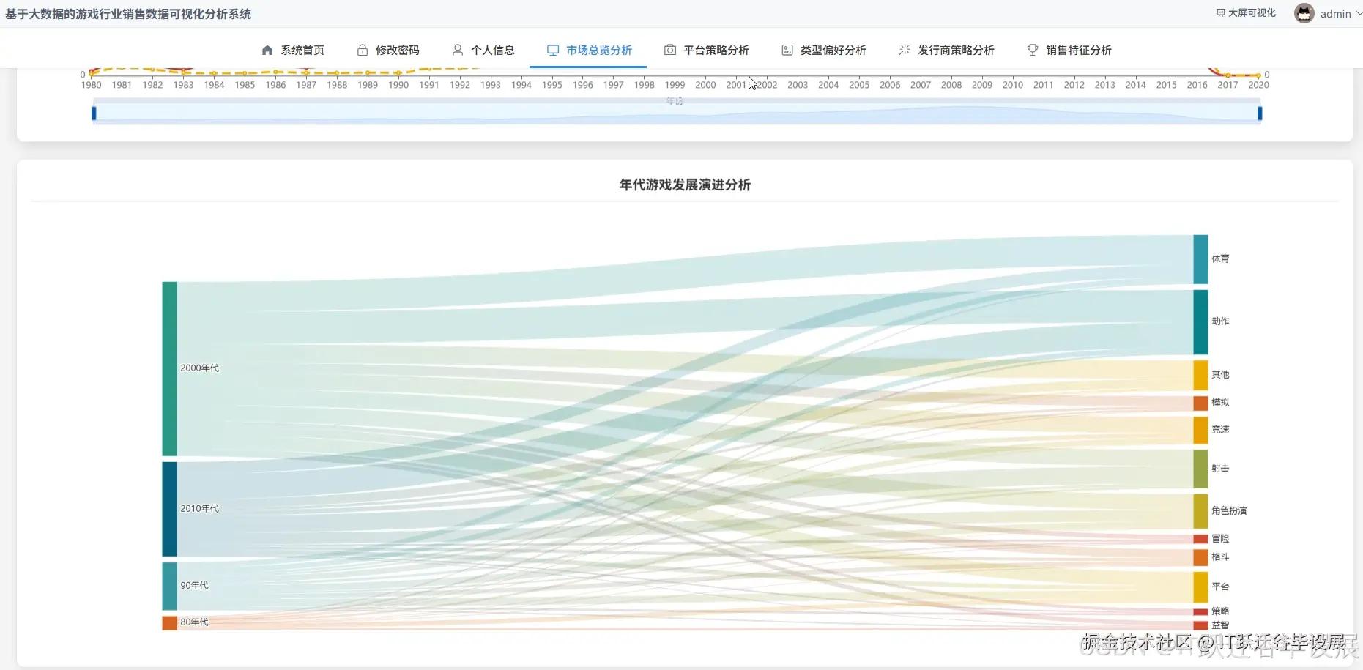
Task: Click the 角色扮演 node label text
Action: (x=1229, y=511)
